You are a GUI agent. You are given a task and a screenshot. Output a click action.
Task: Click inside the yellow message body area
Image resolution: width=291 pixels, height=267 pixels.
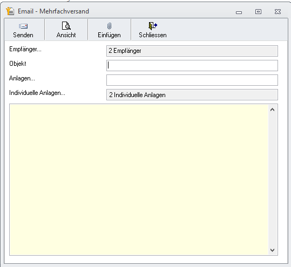(139, 180)
